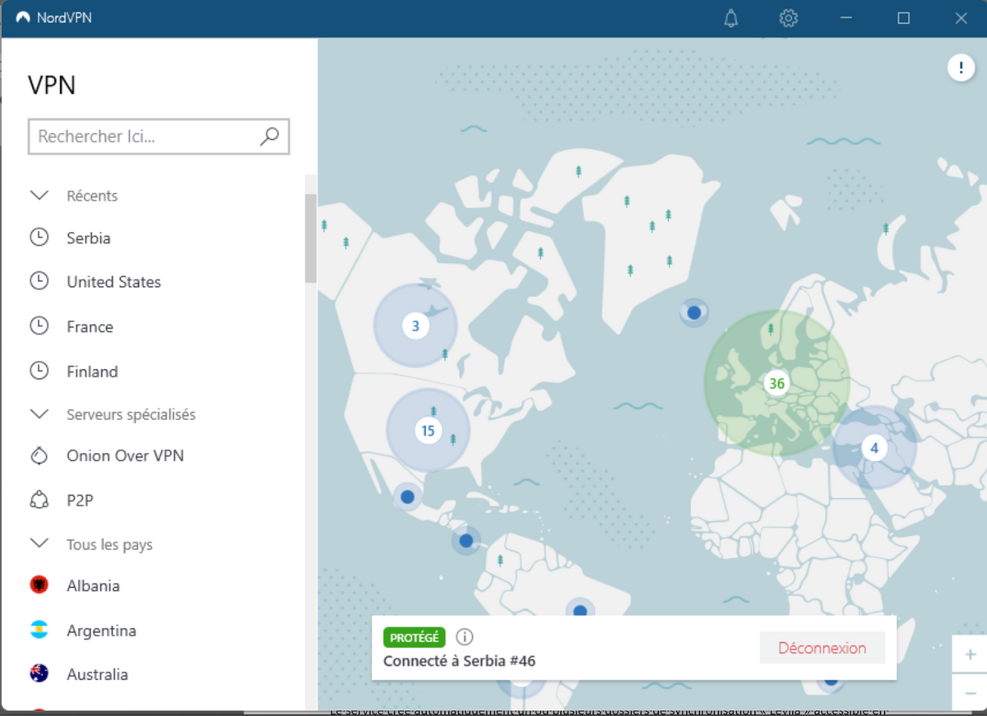Click the clock icon next to United States
The height and width of the screenshot is (716, 987).
tap(39, 281)
